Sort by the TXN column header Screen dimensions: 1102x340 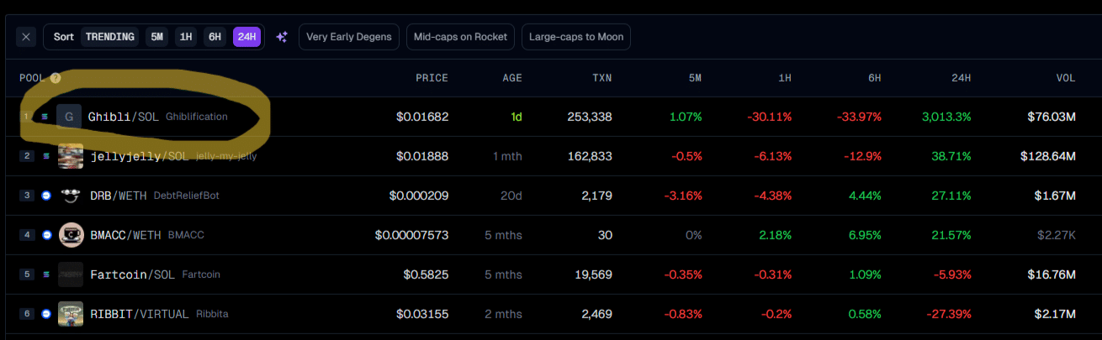click(x=601, y=78)
